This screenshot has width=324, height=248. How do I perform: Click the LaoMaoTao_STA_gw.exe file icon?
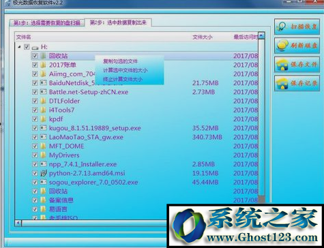[43, 137]
